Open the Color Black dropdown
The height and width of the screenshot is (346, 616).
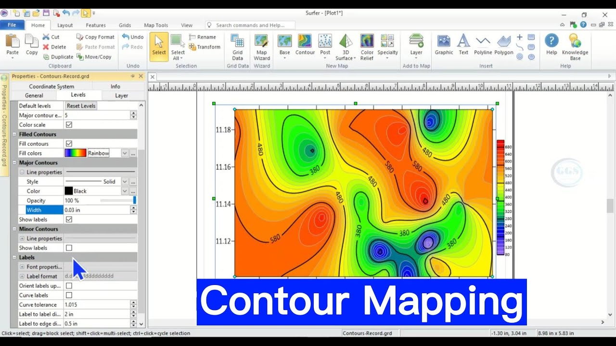(x=125, y=191)
